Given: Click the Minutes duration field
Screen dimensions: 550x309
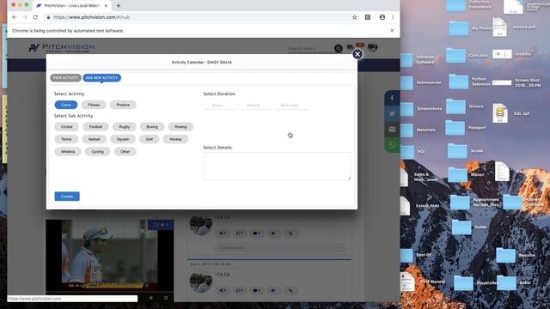Looking at the screenshot, I should tap(291, 105).
